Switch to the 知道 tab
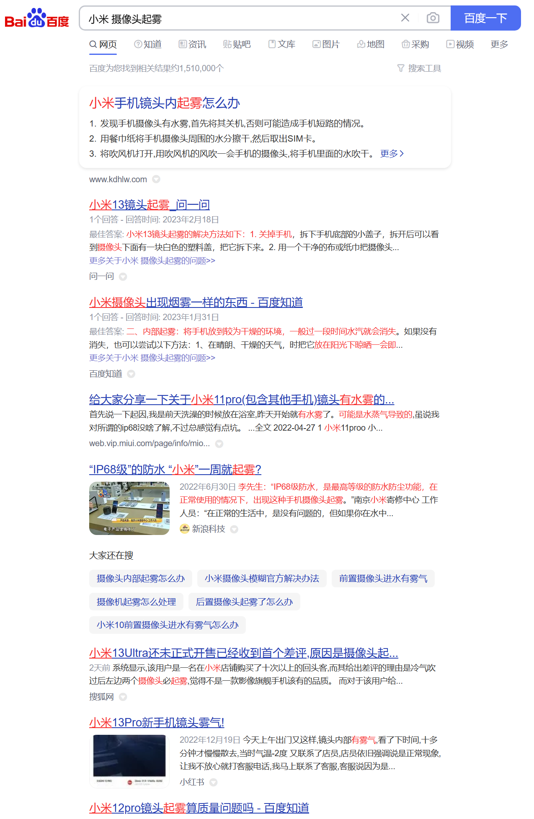This screenshot has height=819, width=534. click(x=148, y=44)
